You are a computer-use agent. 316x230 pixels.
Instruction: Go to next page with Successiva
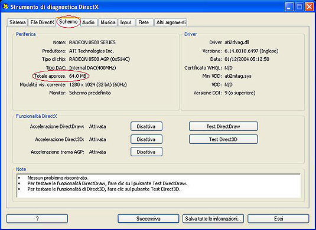click(148, 219)
